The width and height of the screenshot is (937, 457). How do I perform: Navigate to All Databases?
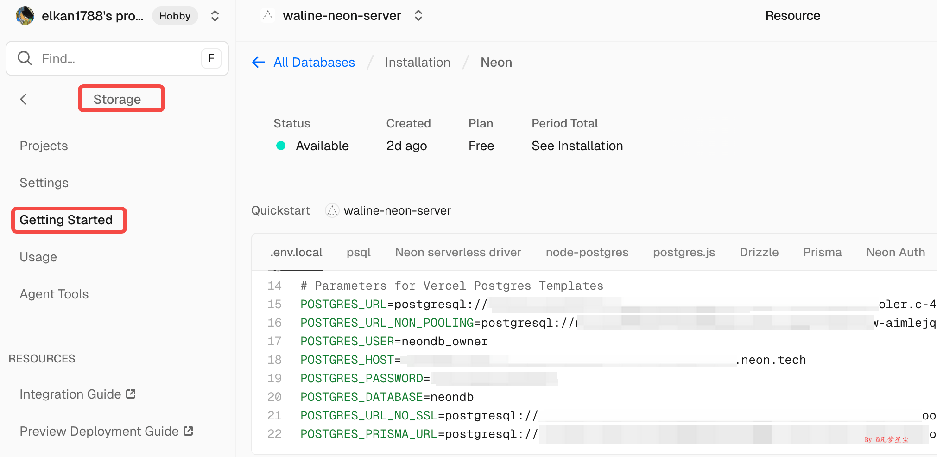[314, 62]
